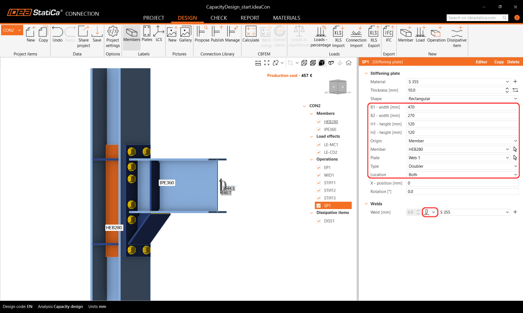523x313 pixels.
Task: Click the home view icon
Action: pyautogui.click(x=349, y=63)
